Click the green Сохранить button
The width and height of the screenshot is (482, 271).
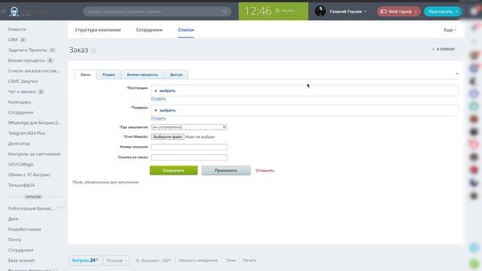click(174, 171)
